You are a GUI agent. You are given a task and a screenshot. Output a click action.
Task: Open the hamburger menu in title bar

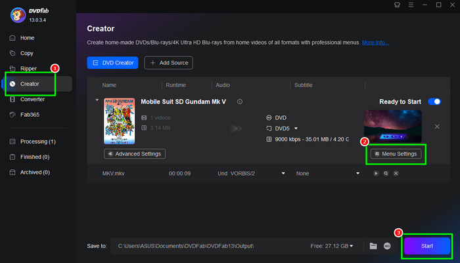[411, 5]
